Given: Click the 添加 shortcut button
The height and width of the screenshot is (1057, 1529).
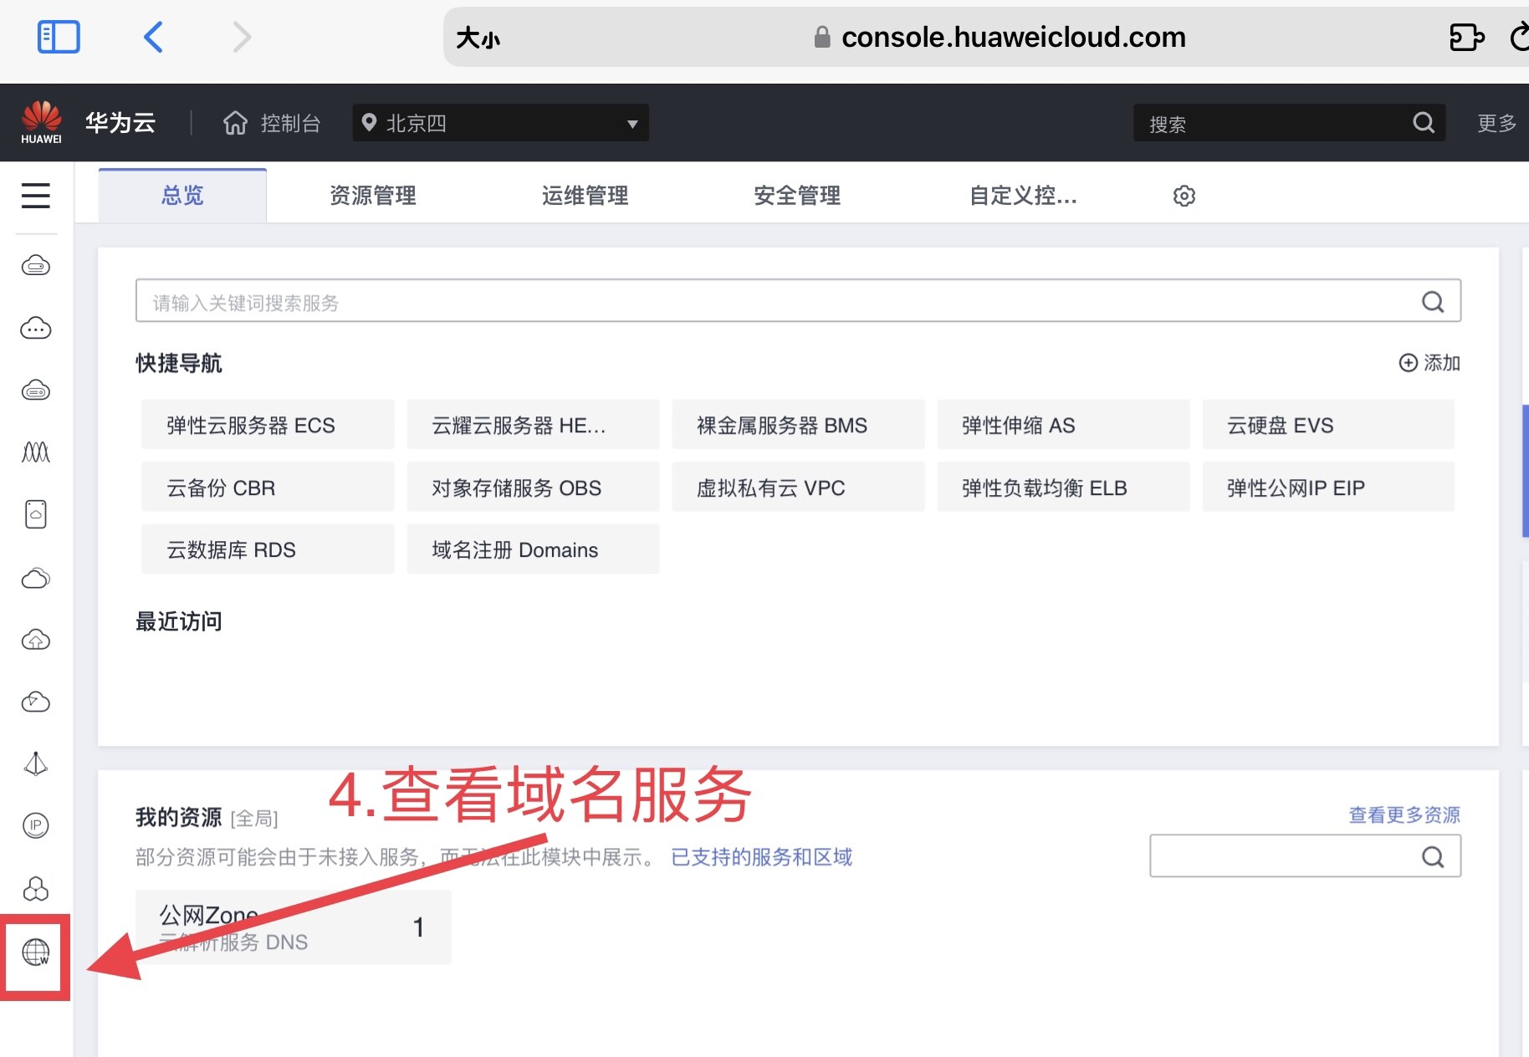Looking at the screenshot, I should pos(1429,363).
